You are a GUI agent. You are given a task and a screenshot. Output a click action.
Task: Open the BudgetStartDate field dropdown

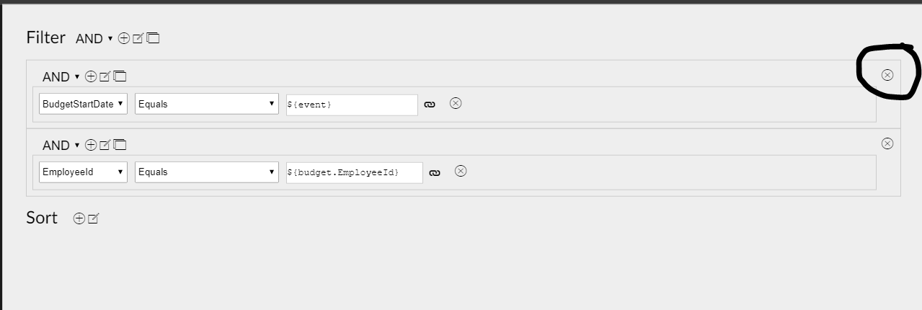click(x=84, y=104)
